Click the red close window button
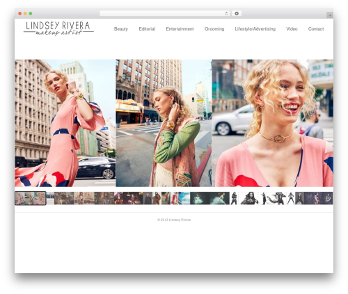This screenshot has height=294, width=348. 20,14
